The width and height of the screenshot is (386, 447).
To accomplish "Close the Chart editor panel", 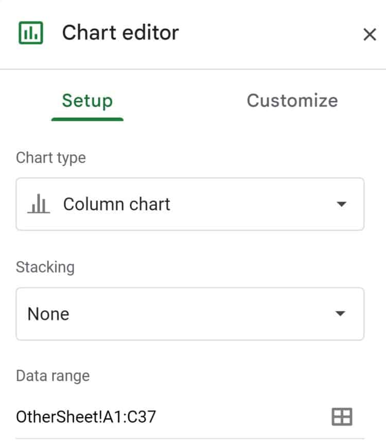I will pos(370,34).
